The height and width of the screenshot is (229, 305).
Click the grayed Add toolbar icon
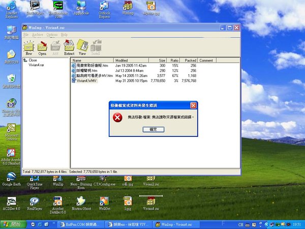pos(55,47)
